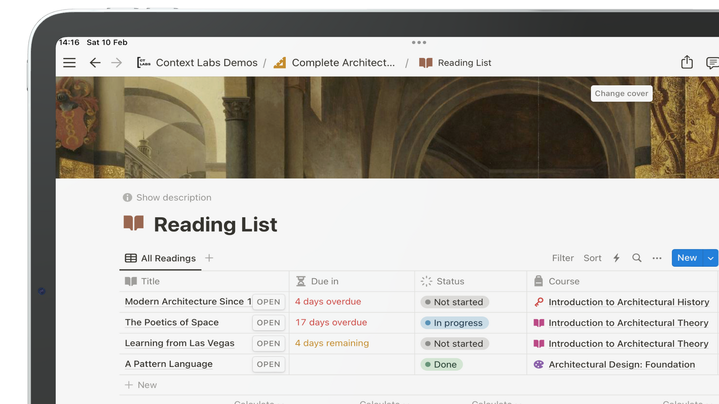Change the 'Done' status tag
Screen dimensions: 719x404
pyautogui.click(x=441, y=365)
